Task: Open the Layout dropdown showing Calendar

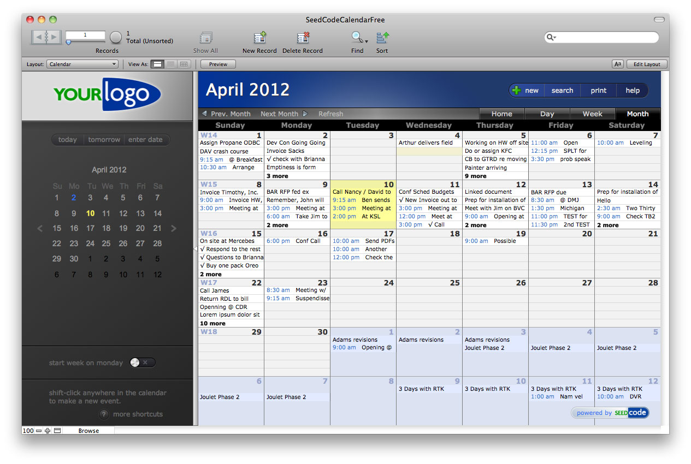Action: tap(82, 64)
